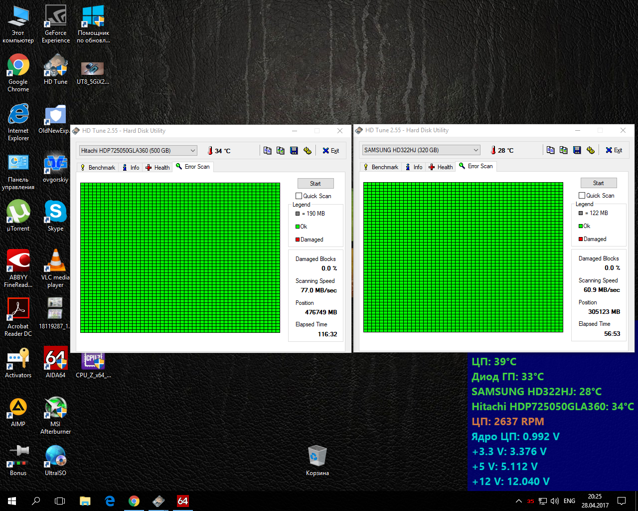The image size is (638, 511).
Task: Open the Health tab in the Samsung window
Action: [x=441, y=167]
